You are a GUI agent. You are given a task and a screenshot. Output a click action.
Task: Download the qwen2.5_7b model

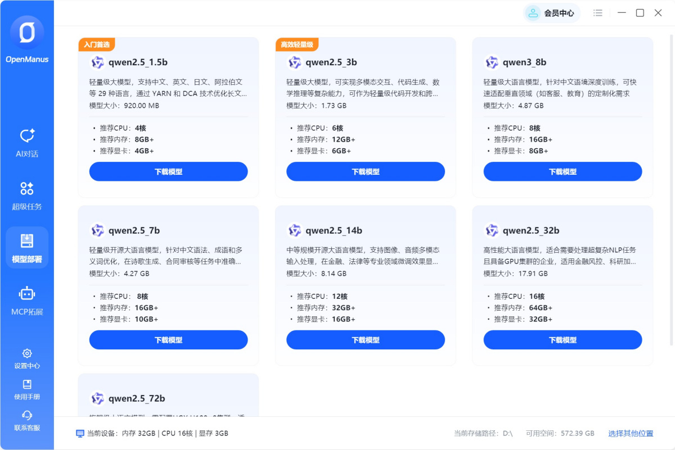(x=168, y=340)
